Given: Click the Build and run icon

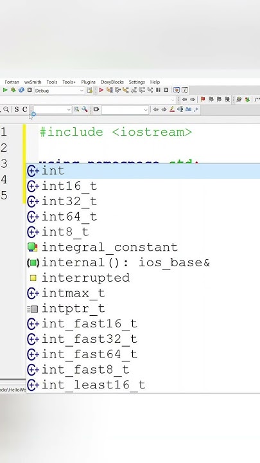Looking at the screenshot, I should point(13,90).
